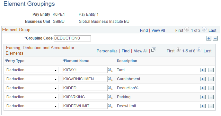
Task: Click the K0PARKING element name field
Action: 85,97
